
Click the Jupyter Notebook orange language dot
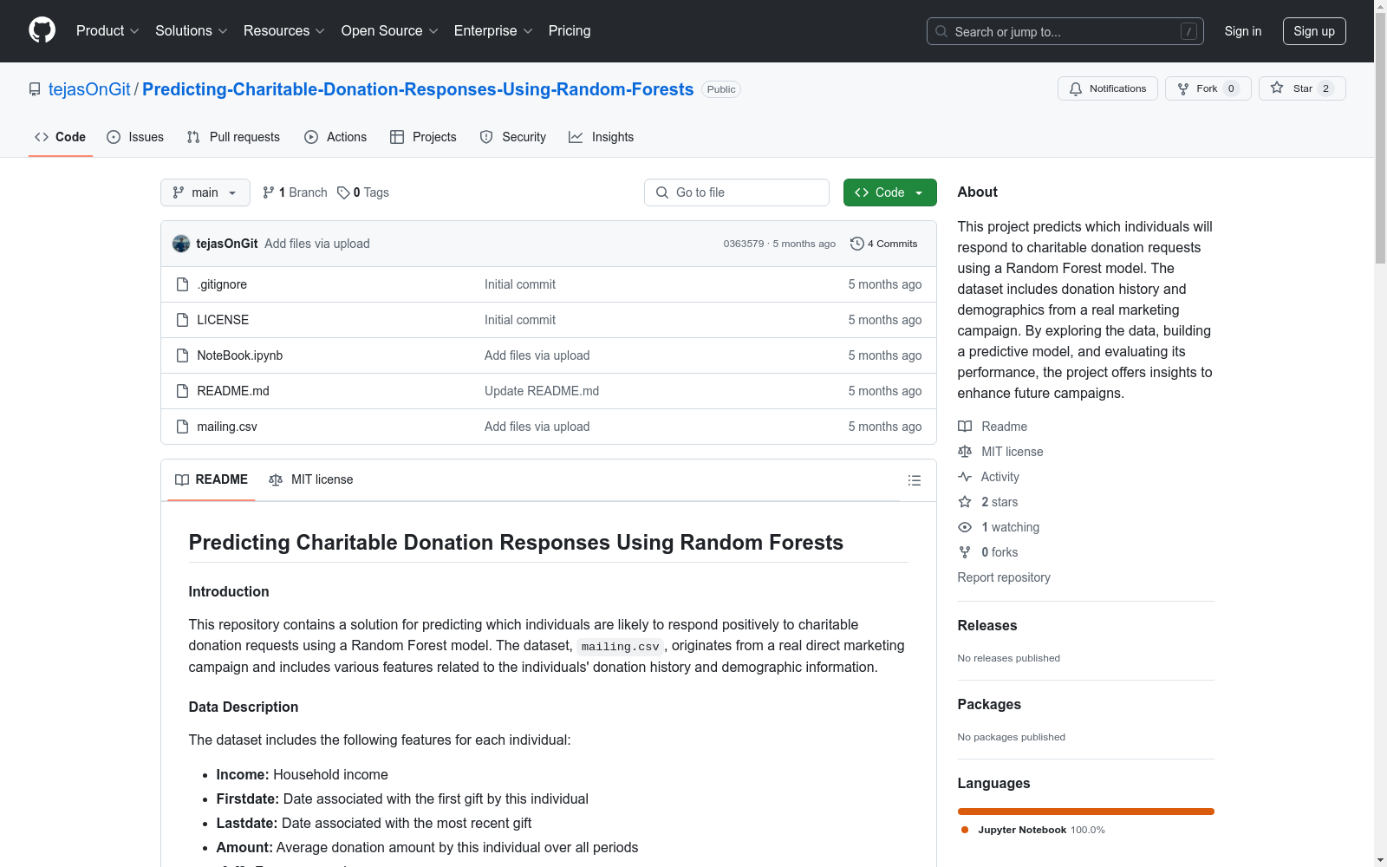click(965, 830)
